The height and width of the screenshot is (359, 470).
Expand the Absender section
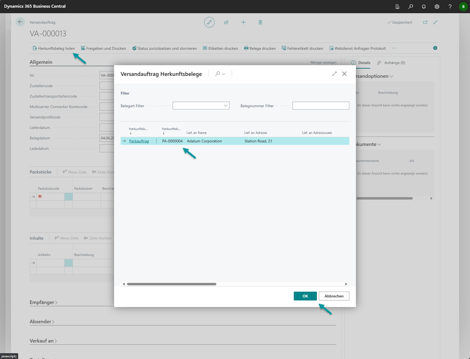coord(42,322)
